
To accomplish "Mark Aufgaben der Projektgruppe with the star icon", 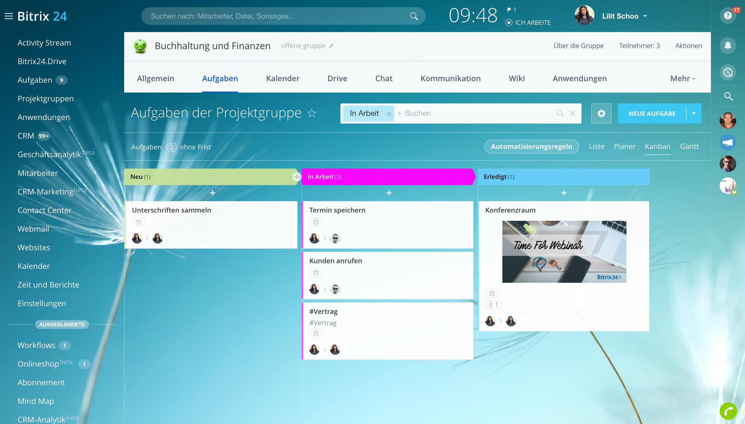I will tap(312, 113).
